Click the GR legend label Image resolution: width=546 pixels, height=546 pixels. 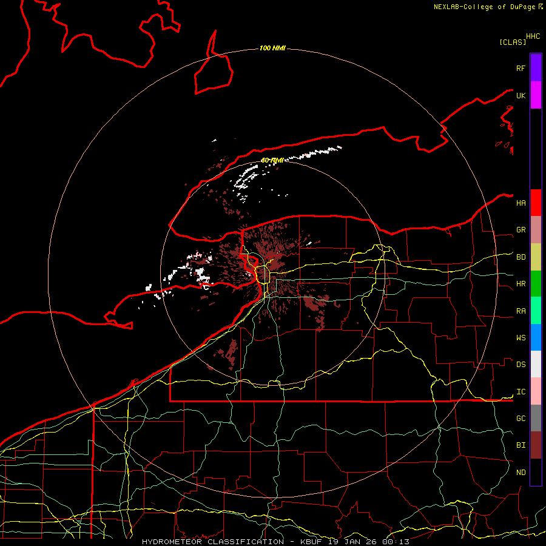click(x=521, y=230)
